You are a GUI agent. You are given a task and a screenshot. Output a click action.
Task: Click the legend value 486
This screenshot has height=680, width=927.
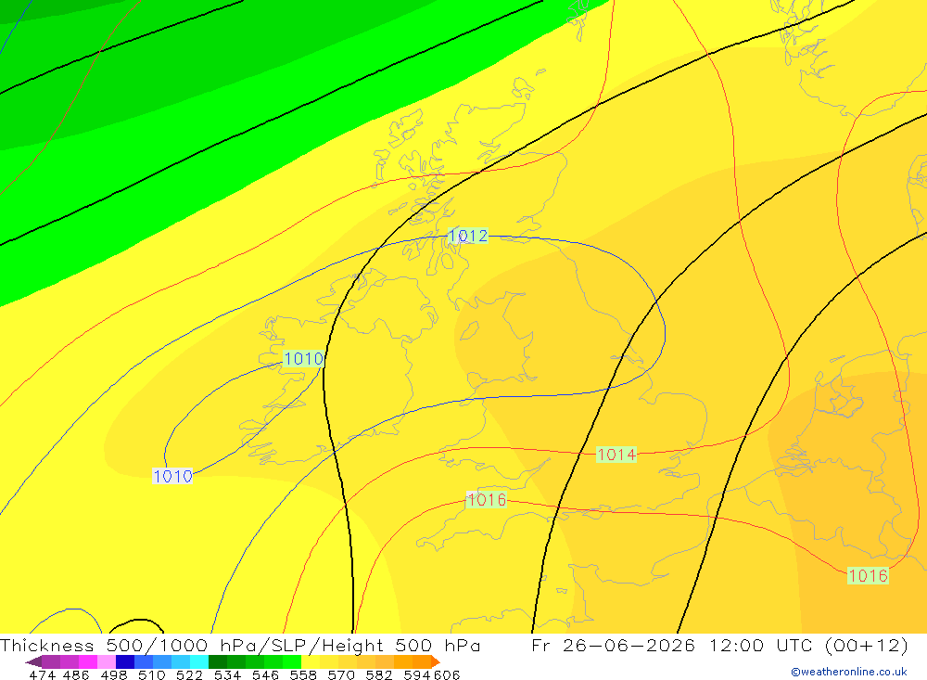click(x=76, y=674)
